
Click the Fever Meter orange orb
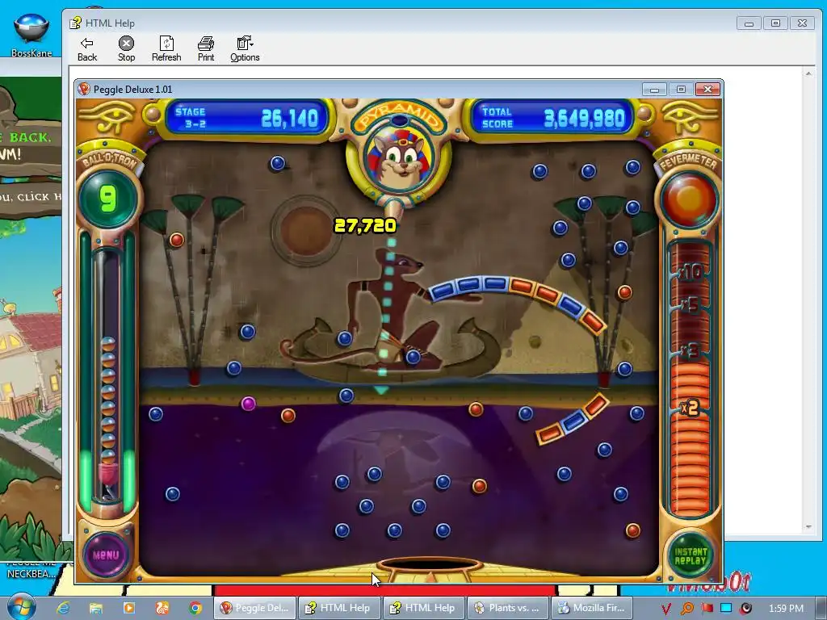coord(690,200)
